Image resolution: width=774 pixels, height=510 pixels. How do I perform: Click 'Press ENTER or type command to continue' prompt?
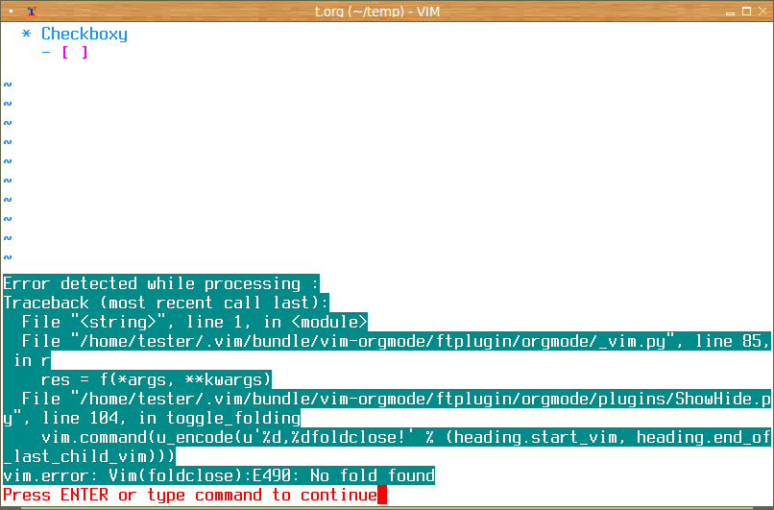click(190, 496)
